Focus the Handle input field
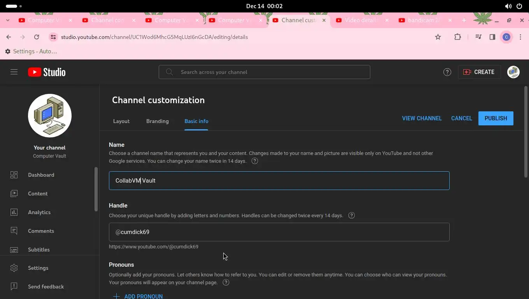 [x=279, y=232]
